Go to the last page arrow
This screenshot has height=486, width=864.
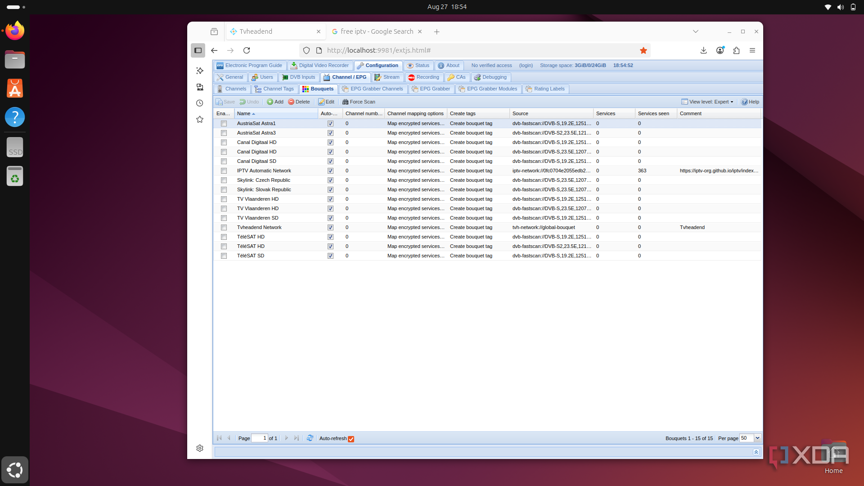(x=297, y=438)
